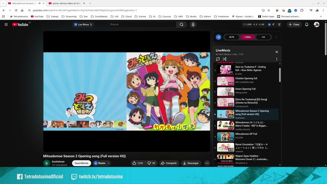Screen dimensions: 327x184
Task: Open a new browser tab
Action: coord(90,3)
